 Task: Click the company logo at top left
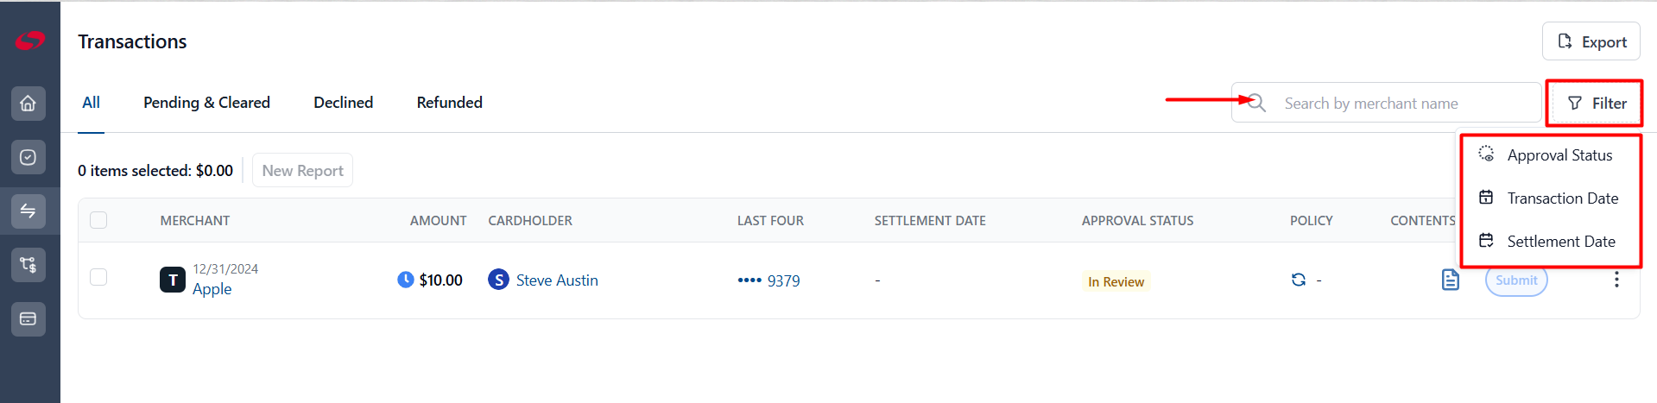point(29,41)
